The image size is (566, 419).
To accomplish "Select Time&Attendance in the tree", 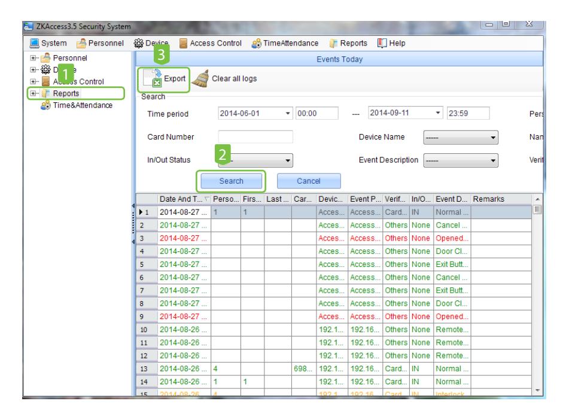I will tap(83, 105).
